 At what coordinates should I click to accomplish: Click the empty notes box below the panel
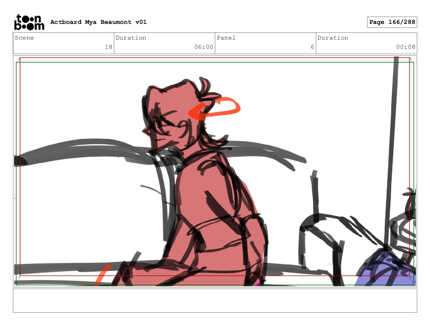[x=215, y=301]
